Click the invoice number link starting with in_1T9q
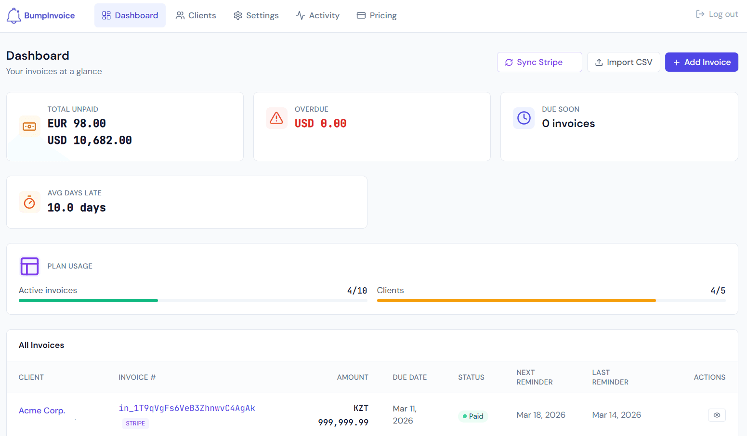This screenshot has height=436, width=747. (187, 408)
